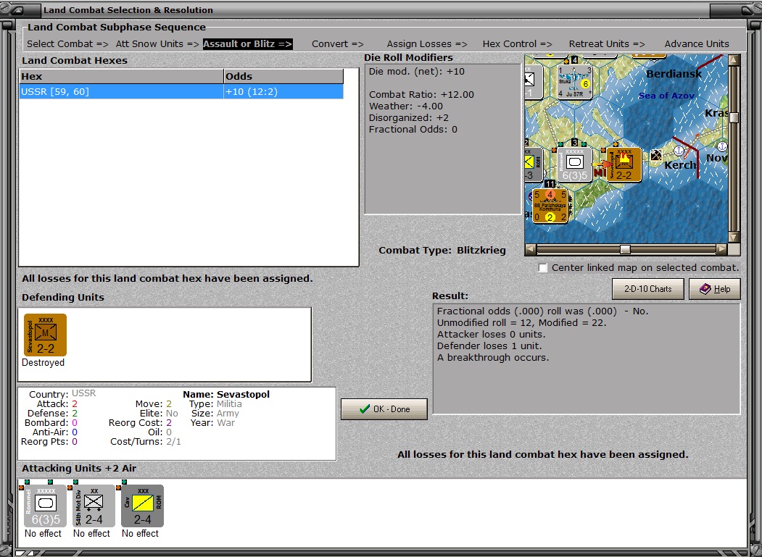This screenshot has width=762, height=557.
Task: Click the map's vertical scrollbar thumb
Action: point(734,117)
